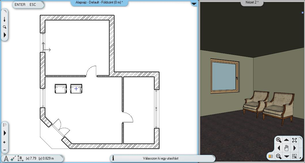Click the zoom extents fit-to-view icon
Viewport: 305px width, 163px height.
(294, 140)
